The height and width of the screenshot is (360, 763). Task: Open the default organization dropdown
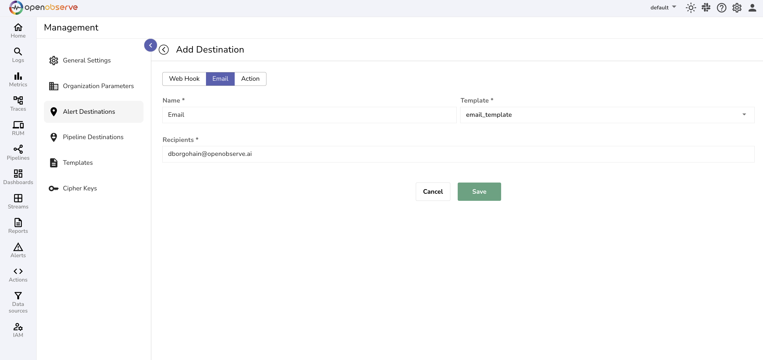tap(663, 8)
